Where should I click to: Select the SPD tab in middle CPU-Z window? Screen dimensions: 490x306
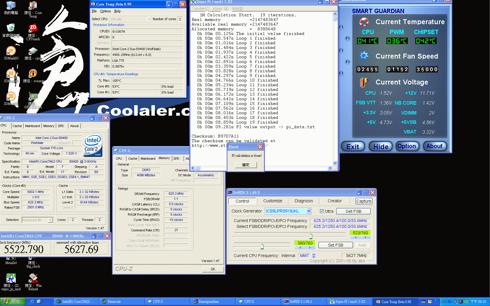point(176,159)
